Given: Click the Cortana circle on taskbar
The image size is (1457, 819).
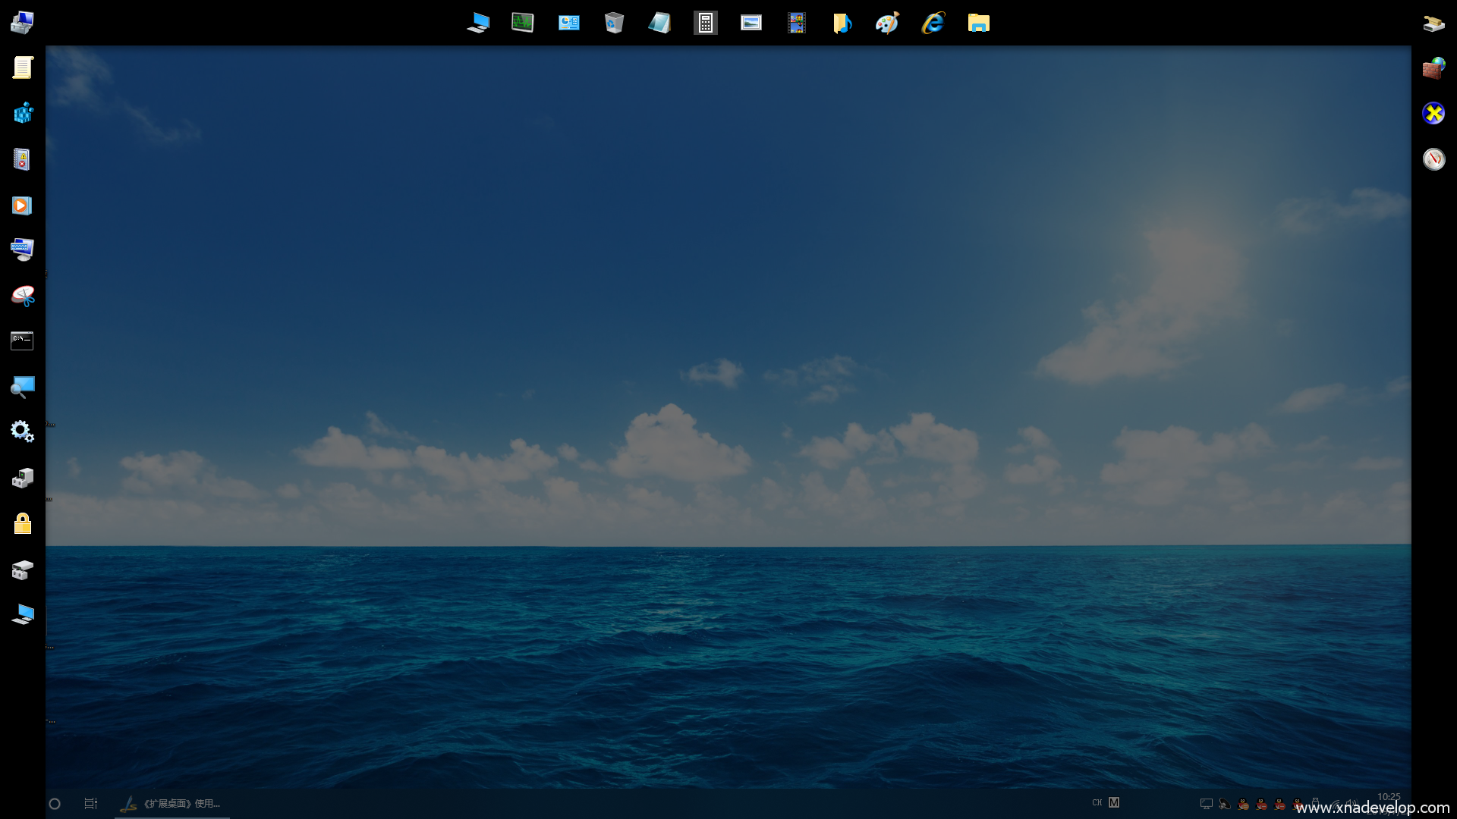Looking at the screenshot, I should click(55, 804).
